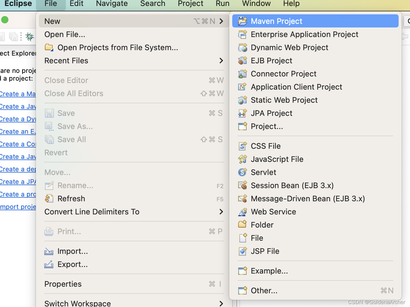This screenshot has width=410, height=307.
Task: Open the Edit menu
Action: [77, 4]
